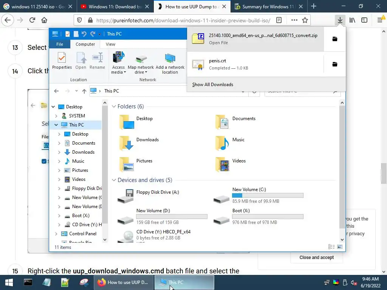Open Access media dropdown in ribbon

(x=118, y=63)
